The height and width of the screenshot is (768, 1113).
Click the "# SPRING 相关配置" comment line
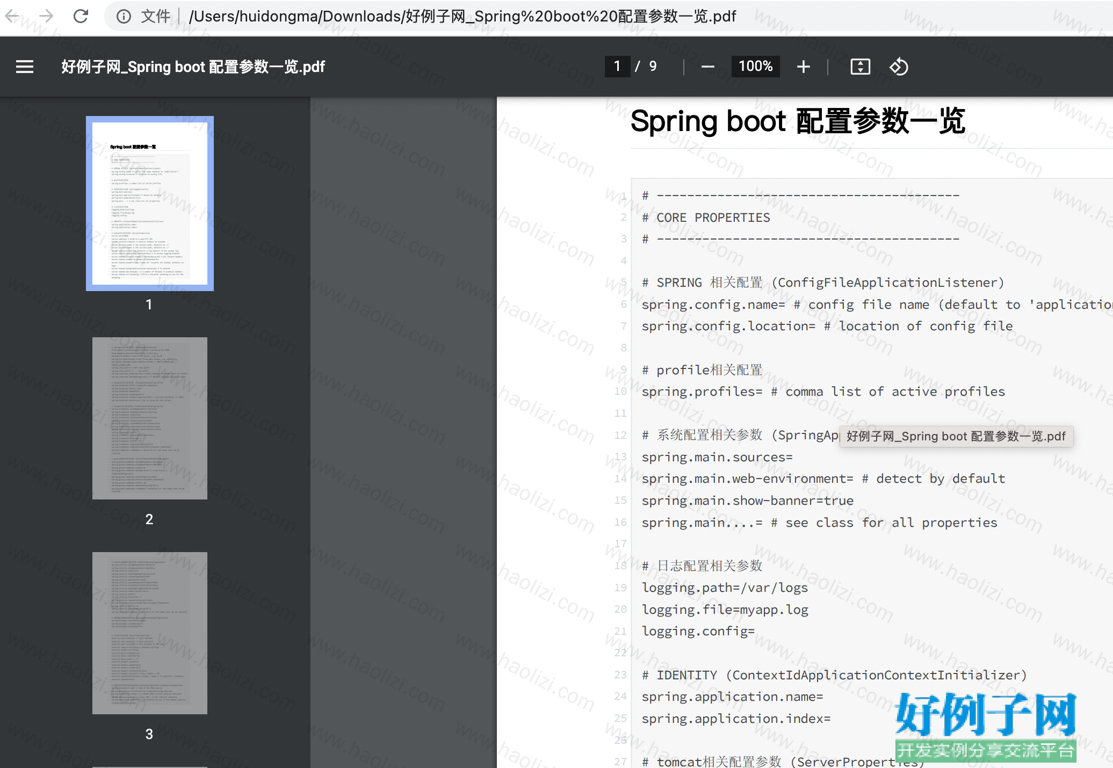point(823,282)
